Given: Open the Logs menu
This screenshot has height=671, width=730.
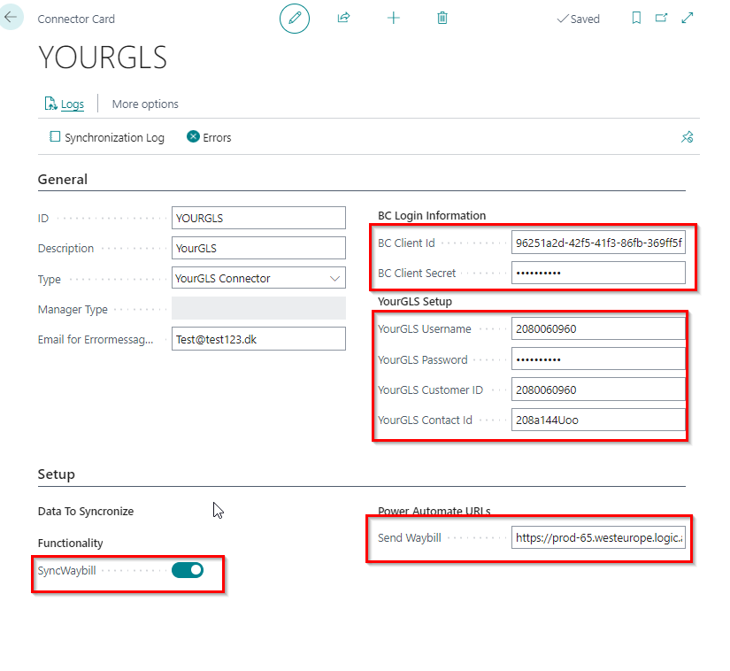Looking at the screenshot, I should [65, 104].
